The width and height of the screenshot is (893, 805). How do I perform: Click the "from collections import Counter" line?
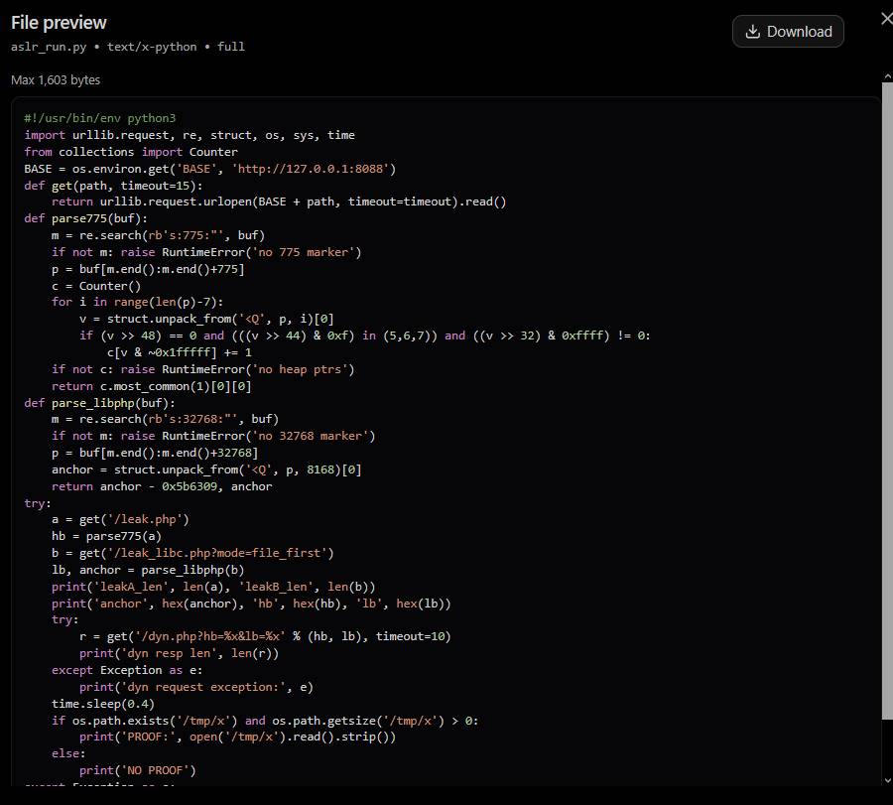[x=131, y=152]
